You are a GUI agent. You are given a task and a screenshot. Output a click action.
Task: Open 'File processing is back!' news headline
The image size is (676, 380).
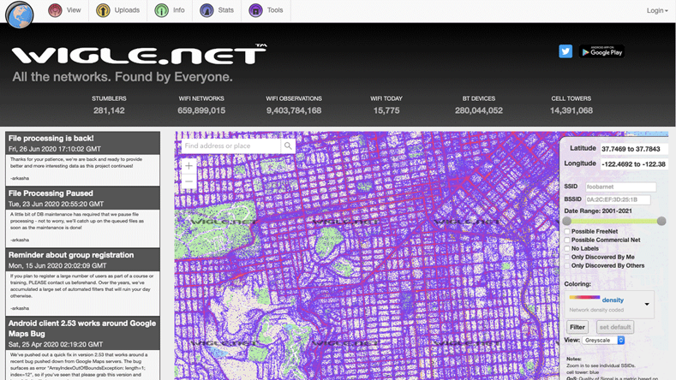pos(51,139)
